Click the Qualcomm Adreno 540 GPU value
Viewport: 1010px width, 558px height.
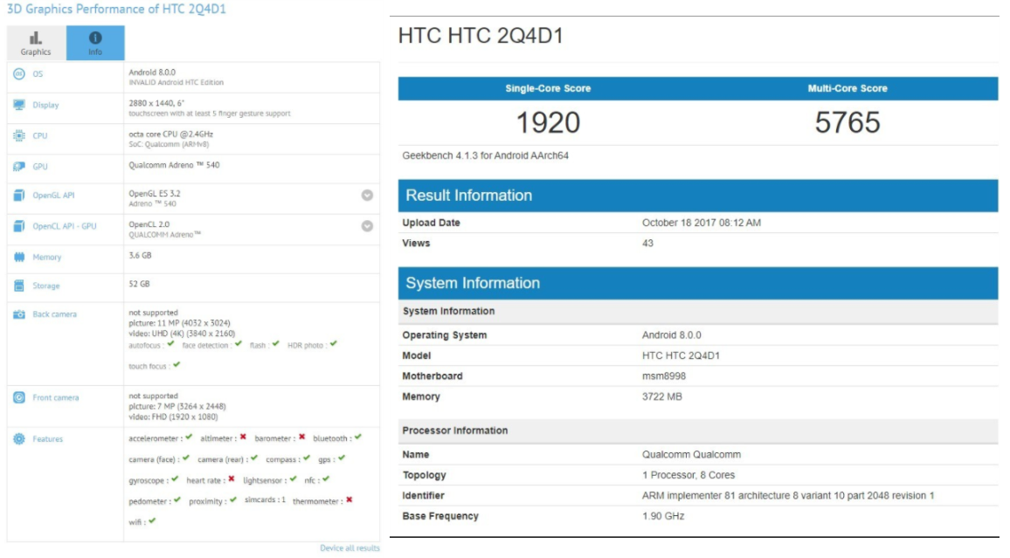click(174, 165)
